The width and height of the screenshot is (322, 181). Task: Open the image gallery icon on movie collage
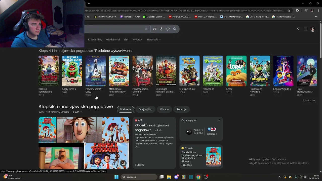(123, 163)
